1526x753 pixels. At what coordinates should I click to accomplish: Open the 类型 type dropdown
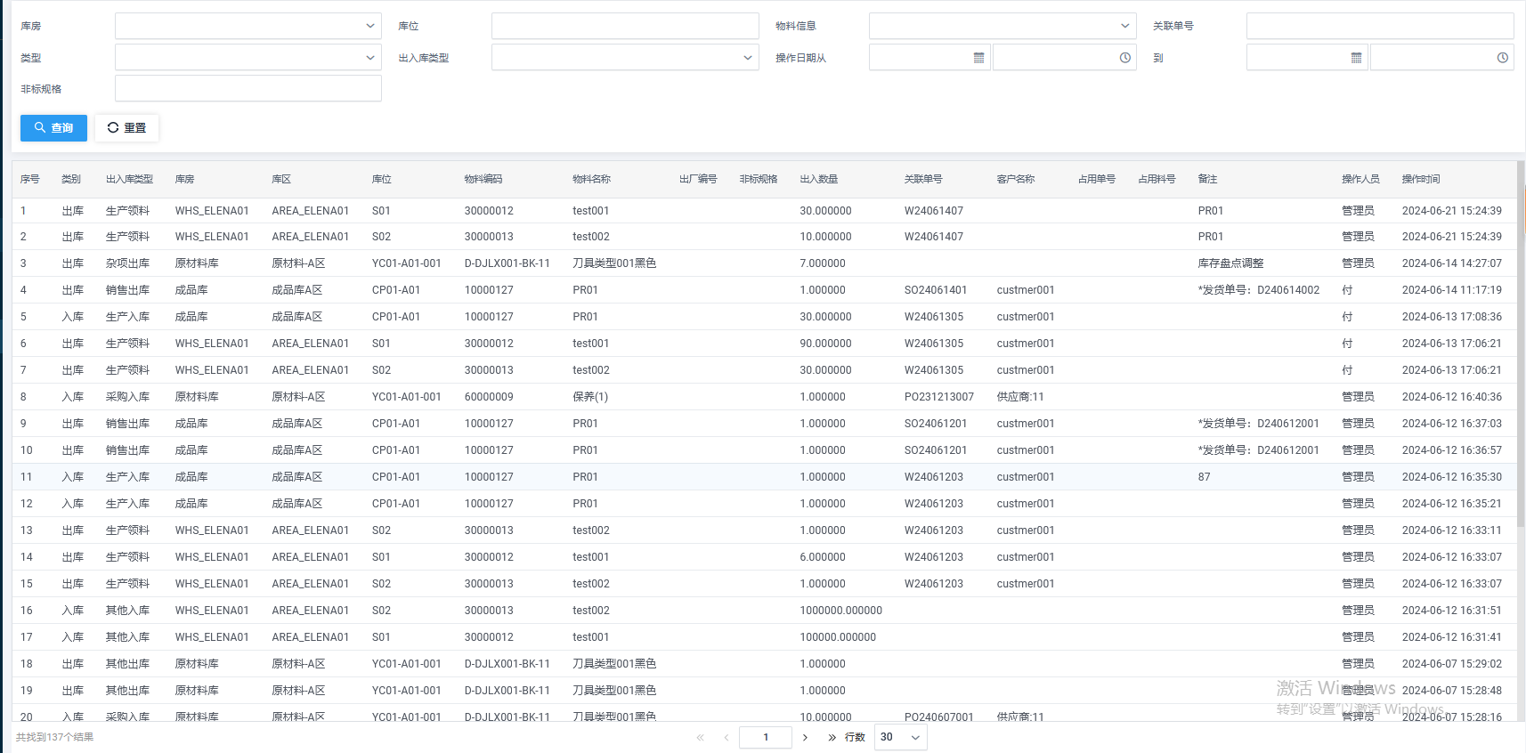tap(248, 58)
